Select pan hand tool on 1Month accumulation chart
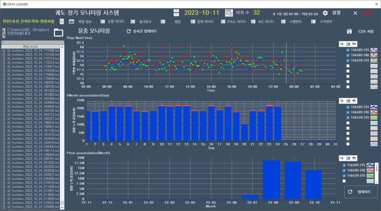 pos(354,101)
